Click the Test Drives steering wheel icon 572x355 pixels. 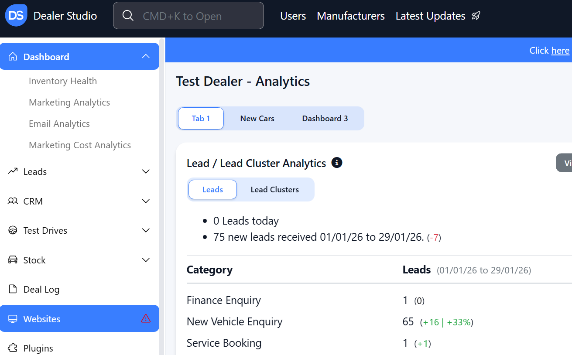13,230
